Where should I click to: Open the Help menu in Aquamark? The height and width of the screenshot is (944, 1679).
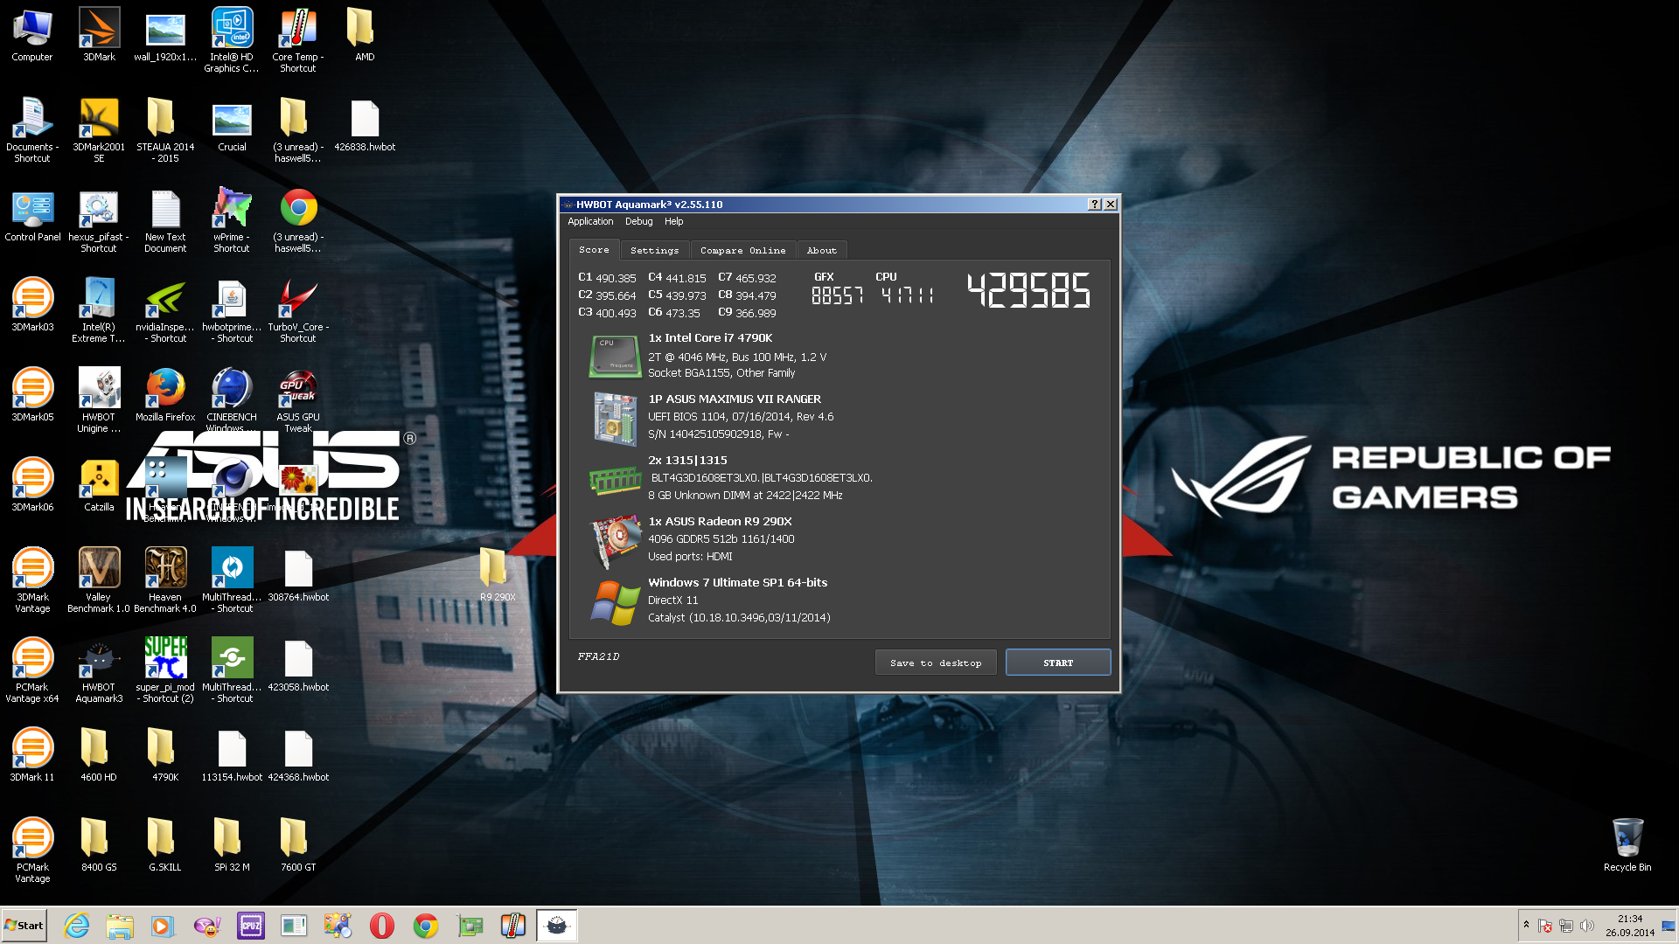point(673,222)
